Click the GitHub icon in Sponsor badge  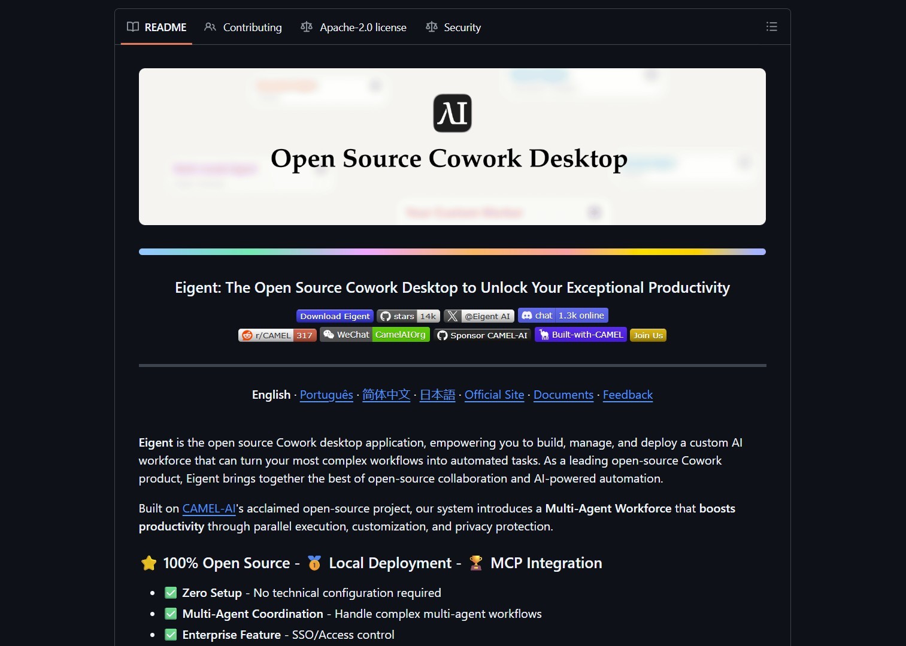pos(443,335)
